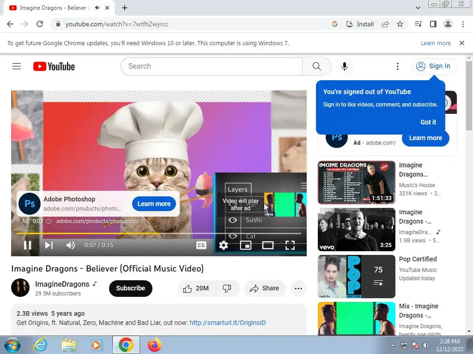
Task: Click Sign in button
Action: tap(434, 66)
